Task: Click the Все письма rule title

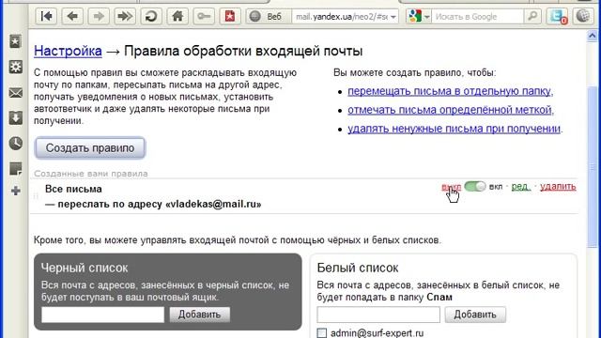Action: [73, 189]
